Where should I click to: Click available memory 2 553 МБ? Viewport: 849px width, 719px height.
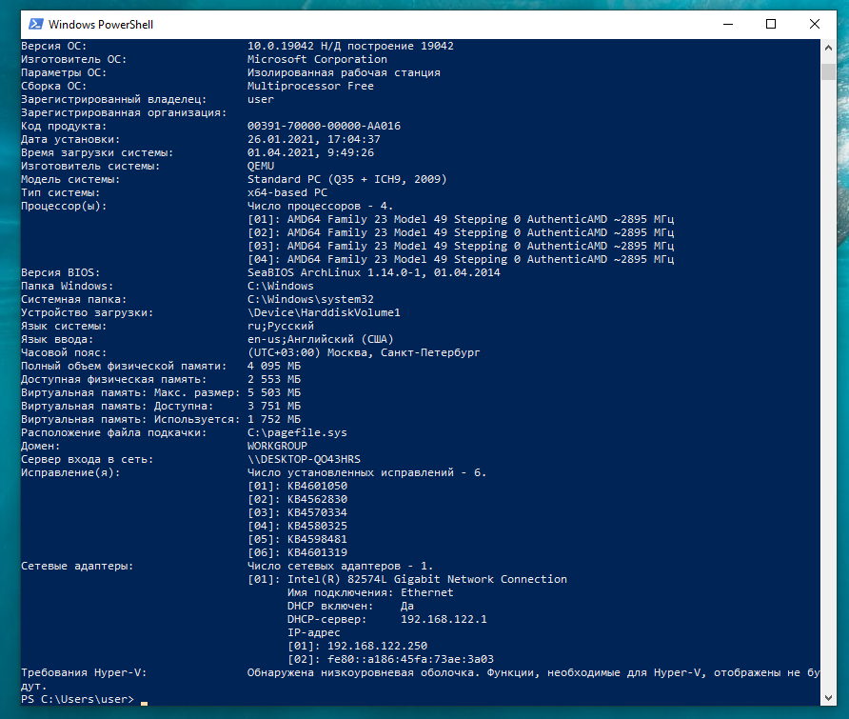[x=274, y=379]
